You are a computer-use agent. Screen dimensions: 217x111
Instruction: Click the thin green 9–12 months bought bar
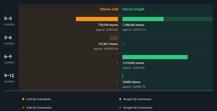pos(123,76)
